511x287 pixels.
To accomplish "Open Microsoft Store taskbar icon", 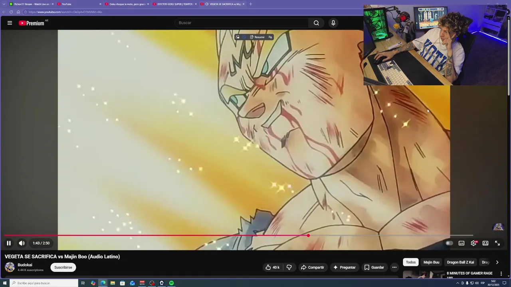I will coord(123,283).
